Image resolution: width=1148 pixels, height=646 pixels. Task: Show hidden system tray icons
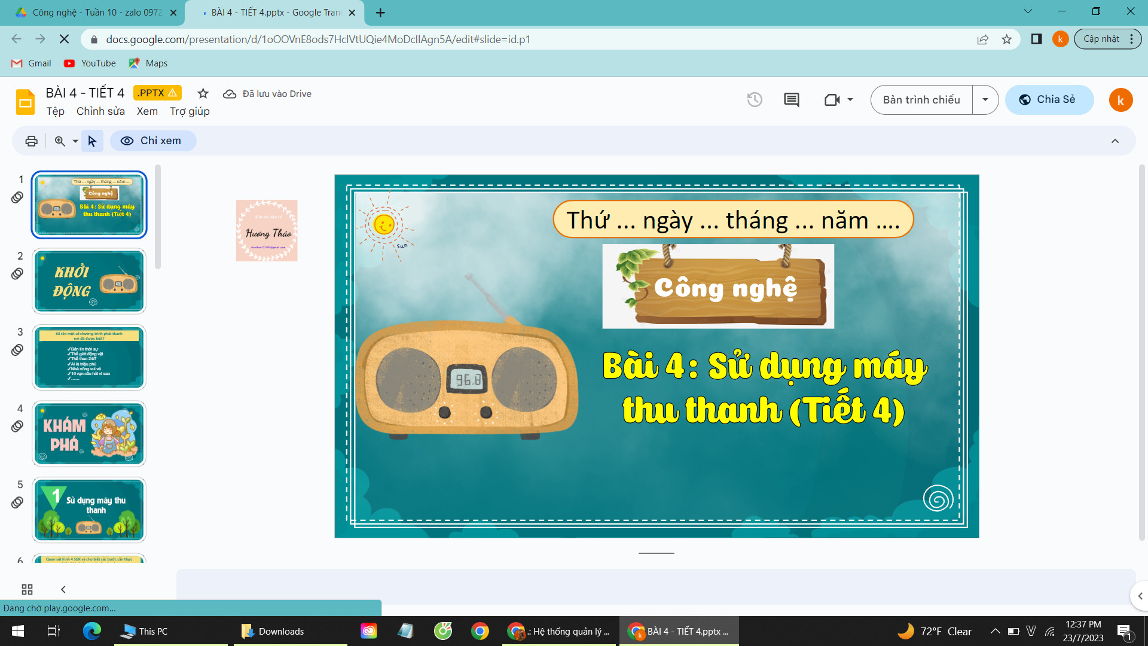click(995, 631)
